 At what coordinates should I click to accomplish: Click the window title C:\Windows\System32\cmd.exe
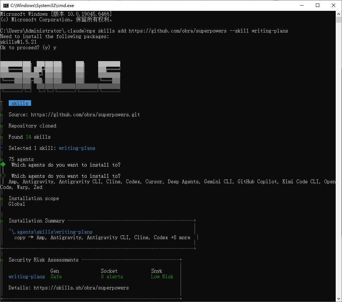click(x=42, y=6)
